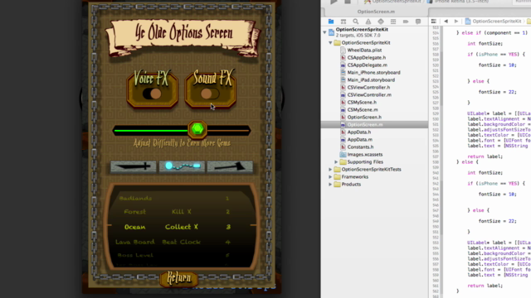
Task: Collapse the OptionScreenSpriteKit project root
Action: pos(324,32)
